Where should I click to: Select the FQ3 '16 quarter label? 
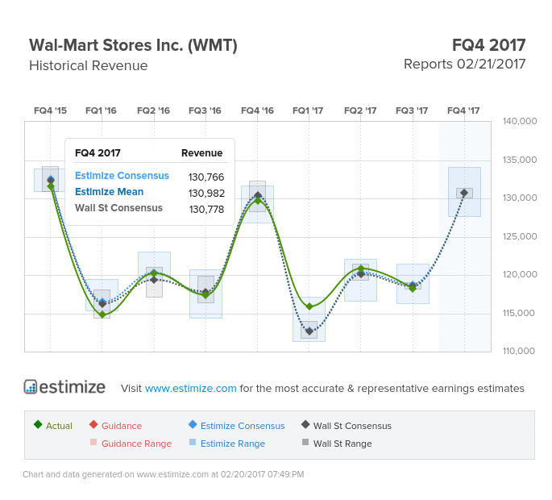click(x=205, y=110)
